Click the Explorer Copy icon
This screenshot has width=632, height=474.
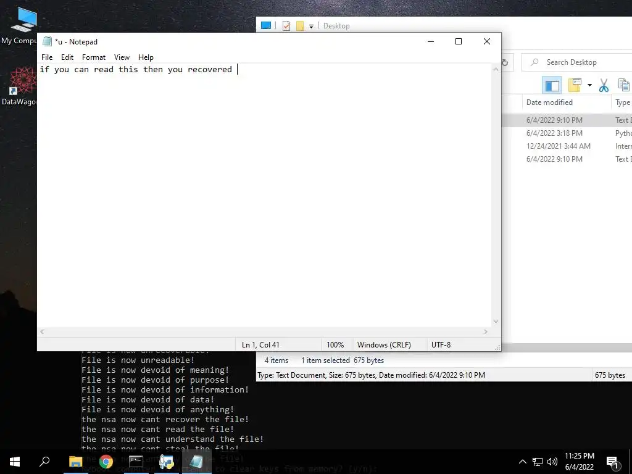(624, 85)
